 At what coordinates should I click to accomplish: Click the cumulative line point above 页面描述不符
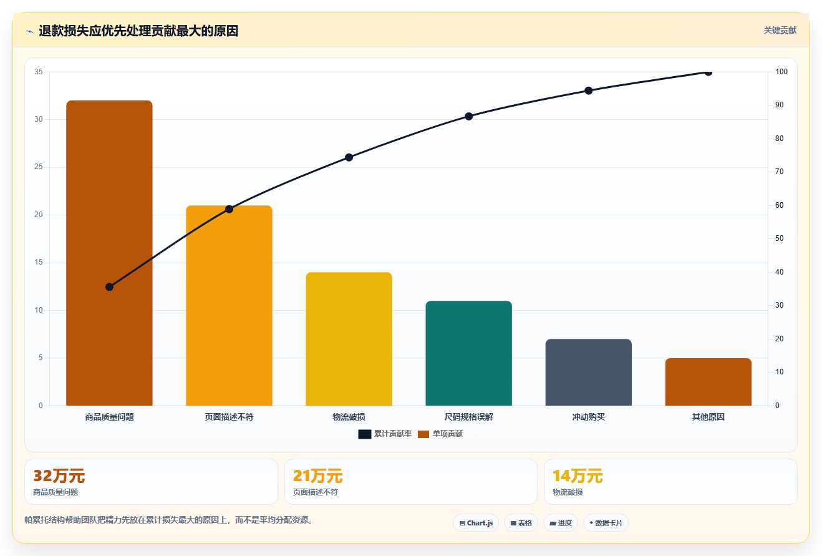[x=229, y=209]
